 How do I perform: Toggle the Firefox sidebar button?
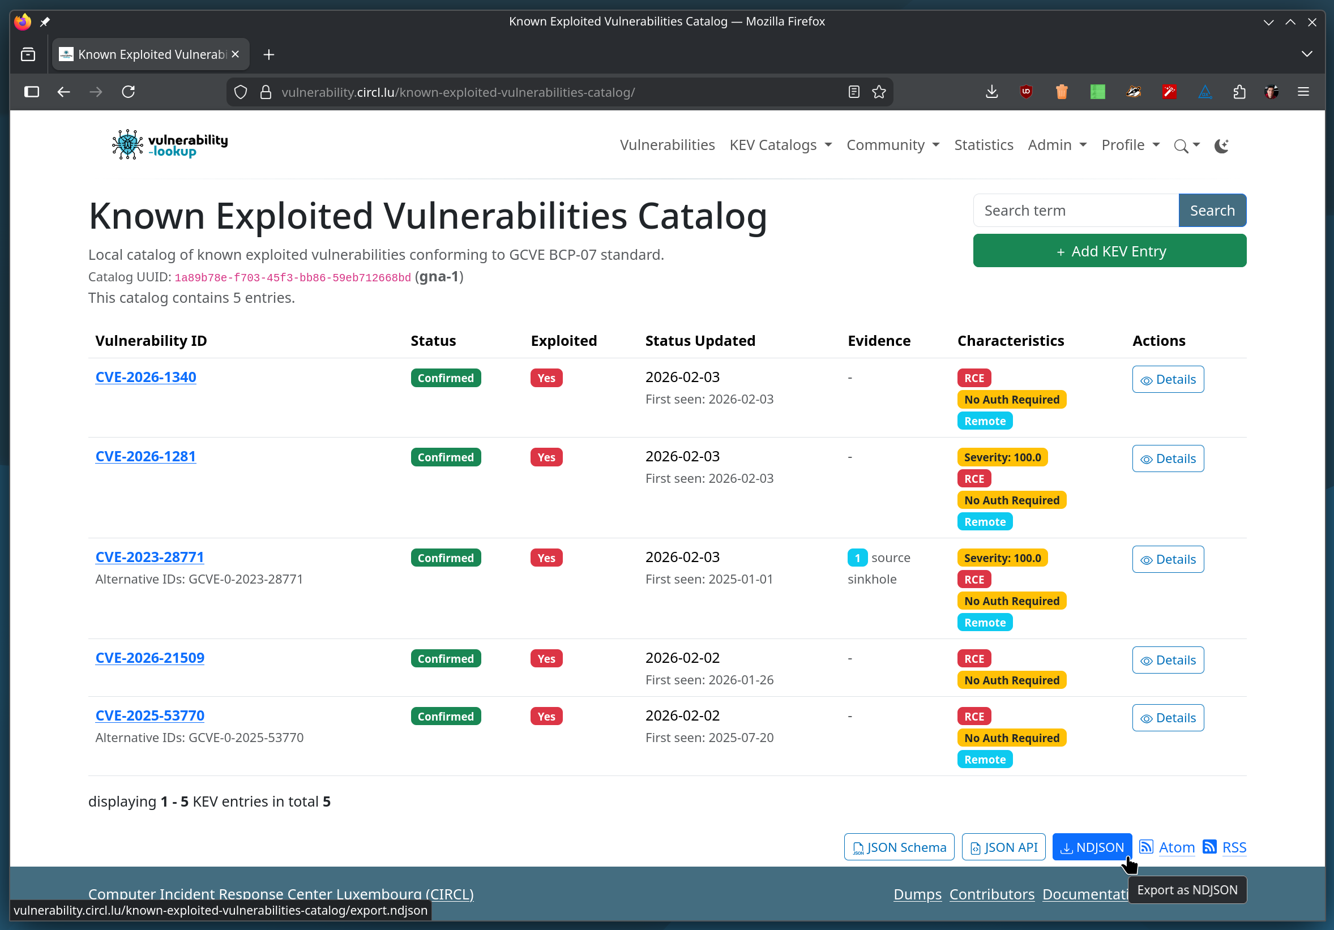coord(31,92)
